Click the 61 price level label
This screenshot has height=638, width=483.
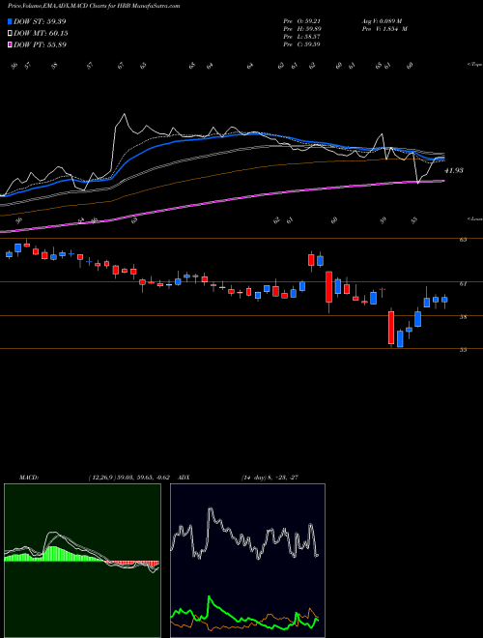(463, 283)
